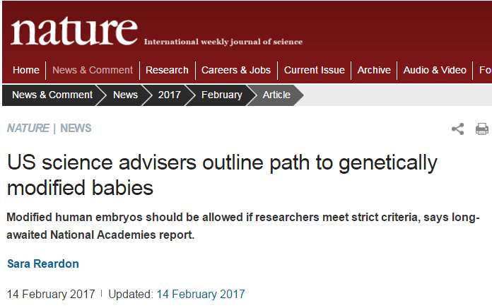Viewport: 492px width, 308px height.
Task: Open Audio & Video section
Action: pos(435,70)
